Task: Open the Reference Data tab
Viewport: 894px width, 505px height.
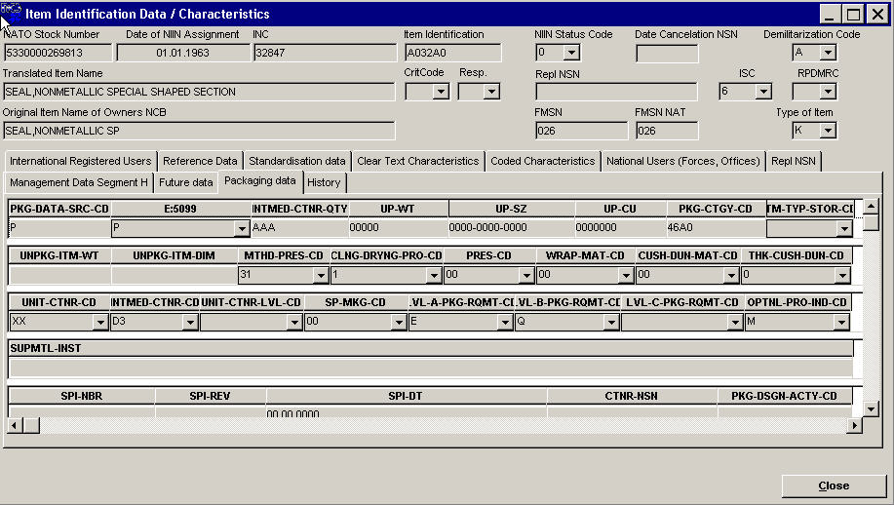Action: [200, 161]
